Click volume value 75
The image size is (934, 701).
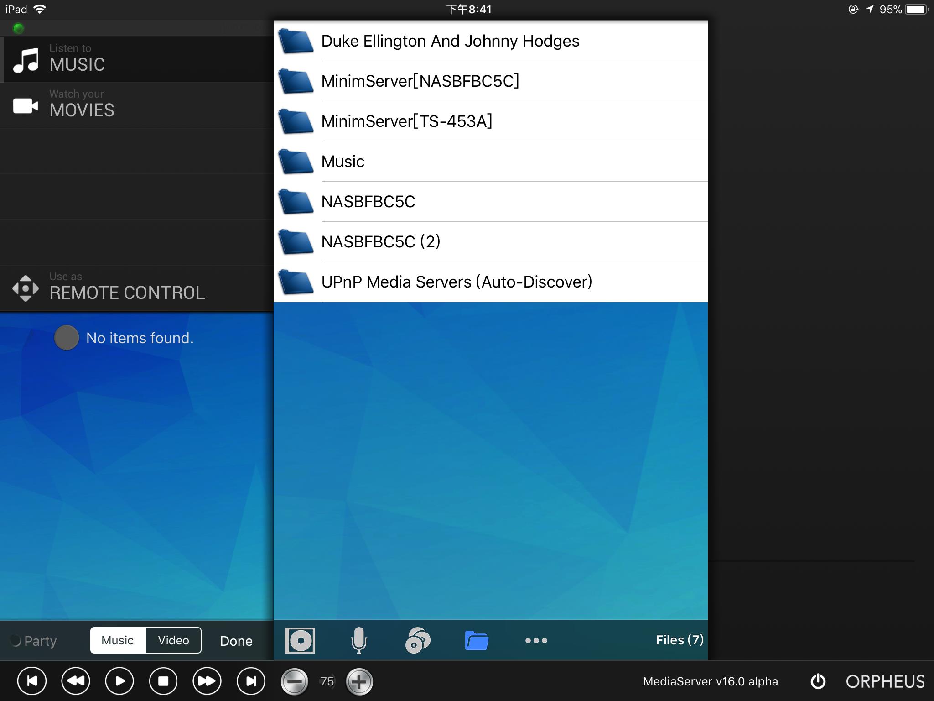point(327,681)
